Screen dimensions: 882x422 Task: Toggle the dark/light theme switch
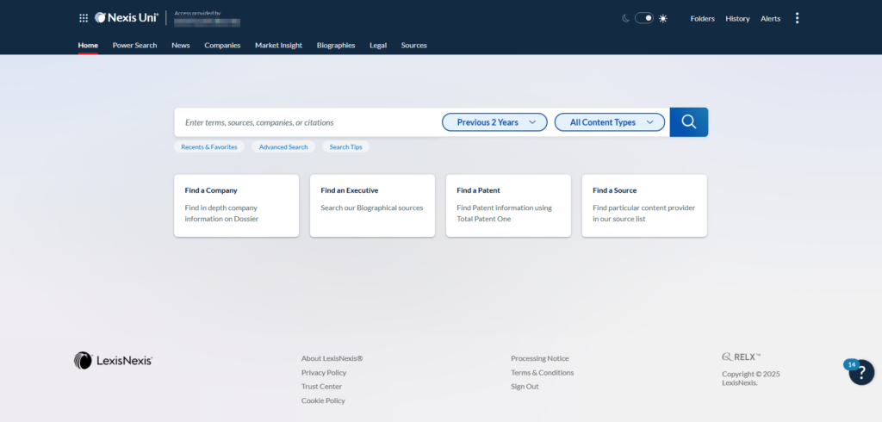644,18
